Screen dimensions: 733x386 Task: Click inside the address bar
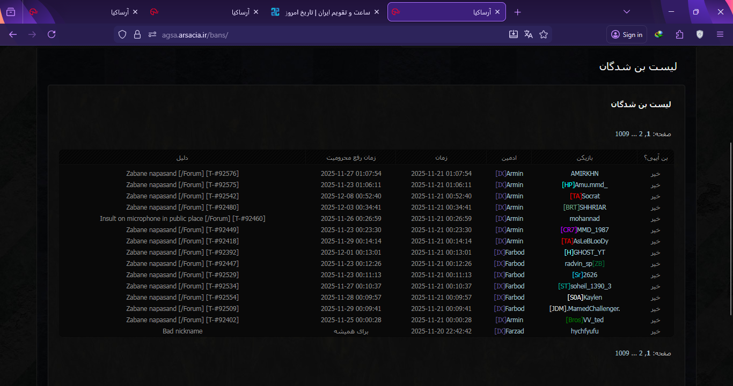tap(268, 34)
